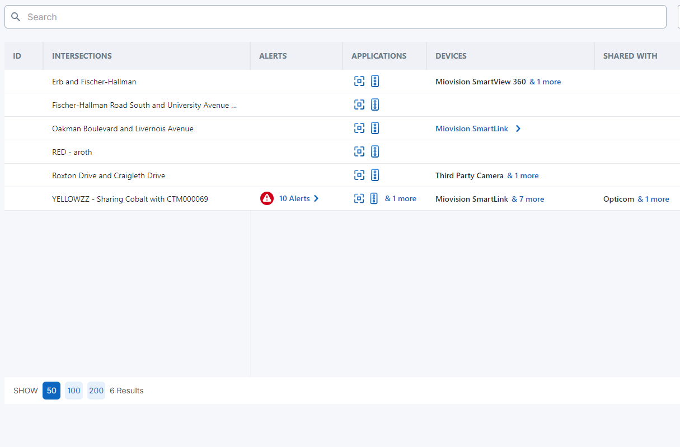
Task: Show 100 results per page
Action: coord(73,391)
